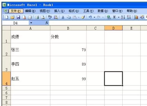Open the 编辑(E) menu

tap(30, 11)
